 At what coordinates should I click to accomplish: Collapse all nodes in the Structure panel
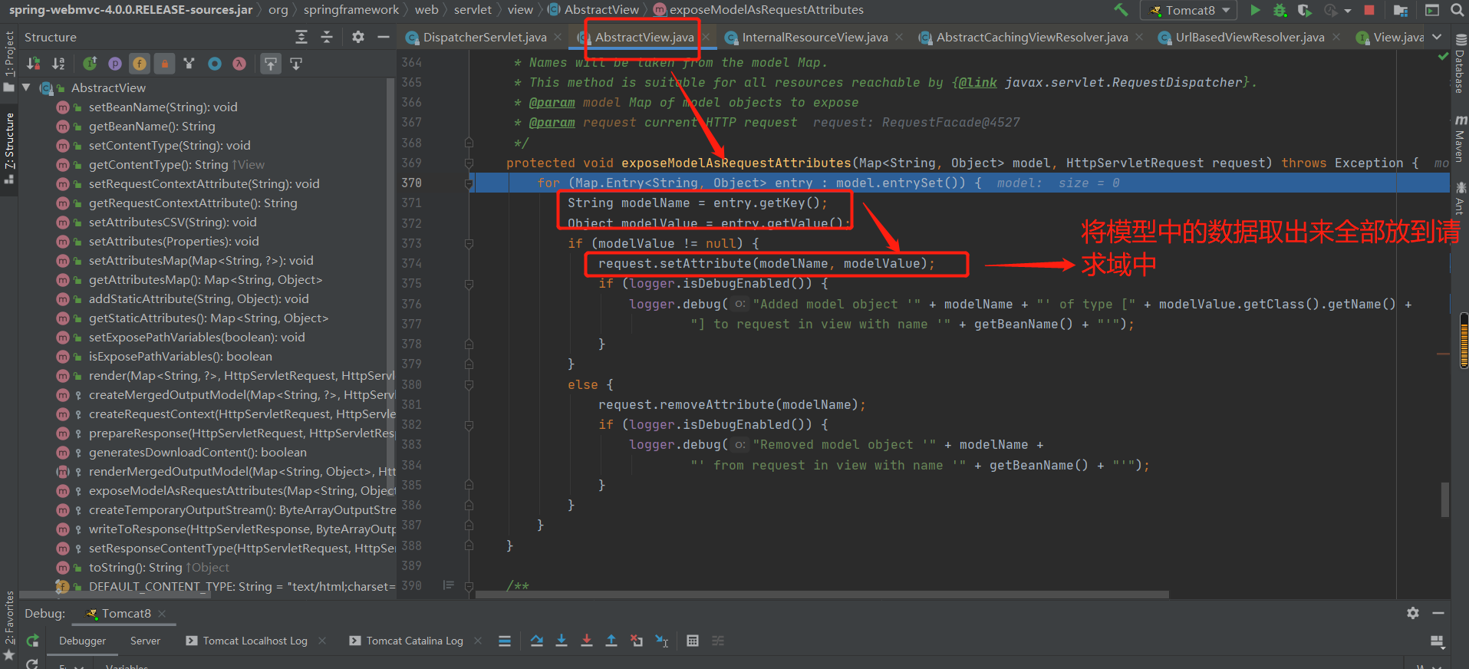point(327,37)
